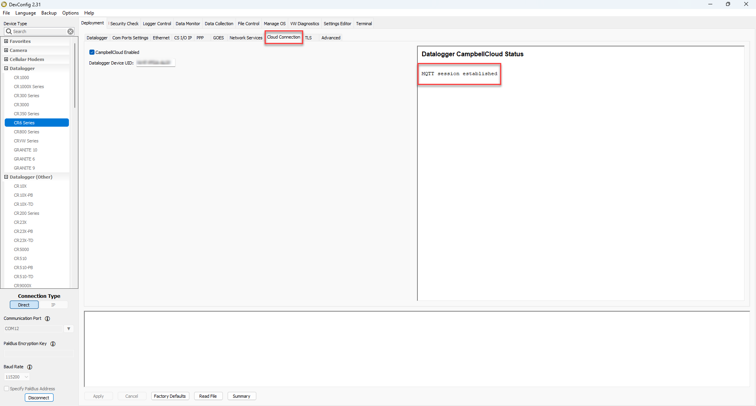This screenshot has height=406, width=756.
Task: Click the device type search field
Action: [x=39, y=31]
